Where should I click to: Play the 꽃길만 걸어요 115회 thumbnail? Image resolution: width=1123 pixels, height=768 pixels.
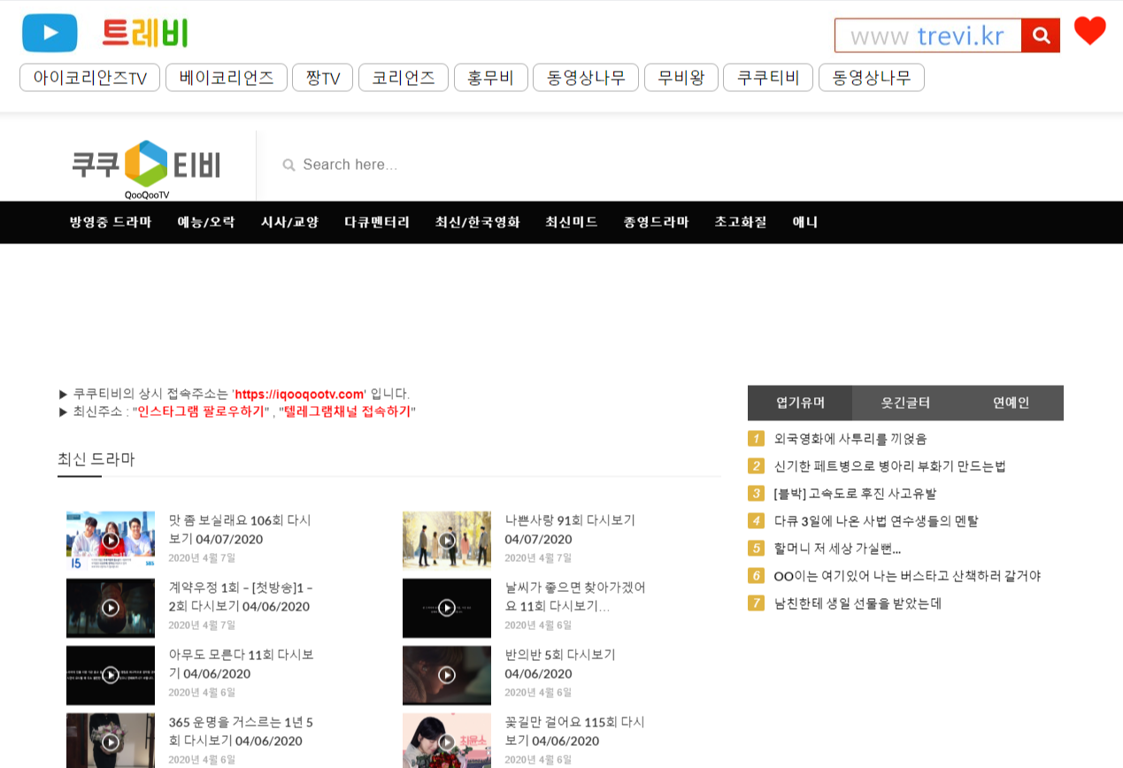(x=447, y=741)
